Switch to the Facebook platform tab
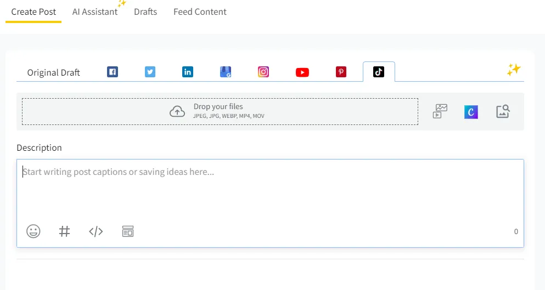 tap(113, 72)
